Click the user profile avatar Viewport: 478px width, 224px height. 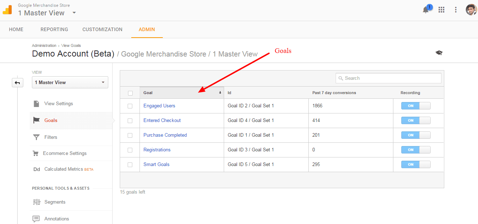[471, 10]
